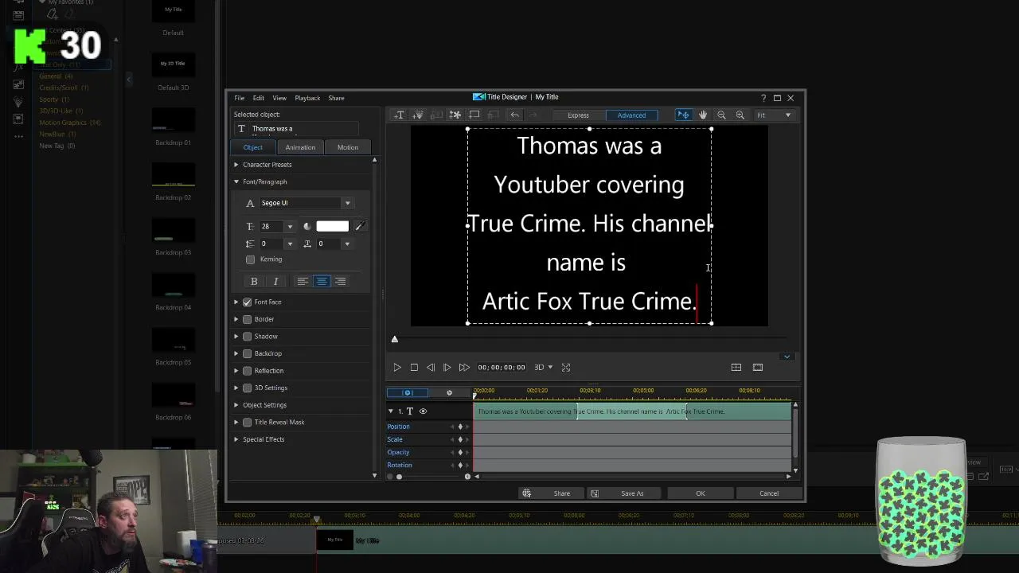Viewport: 1019px width, 573px height.
Task: Switch to the Motion tab
Action: [348, 147]
